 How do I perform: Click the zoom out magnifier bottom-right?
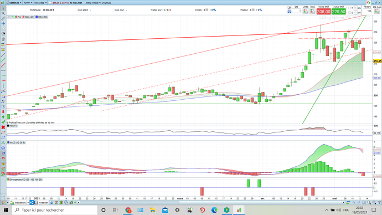click(369, 203)
